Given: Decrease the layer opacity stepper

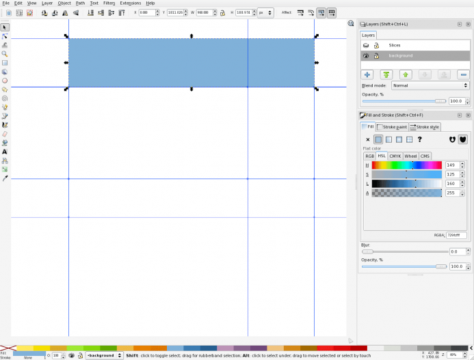Looking at the screenshot, I should pyautogui.click(x=467, y=103).
